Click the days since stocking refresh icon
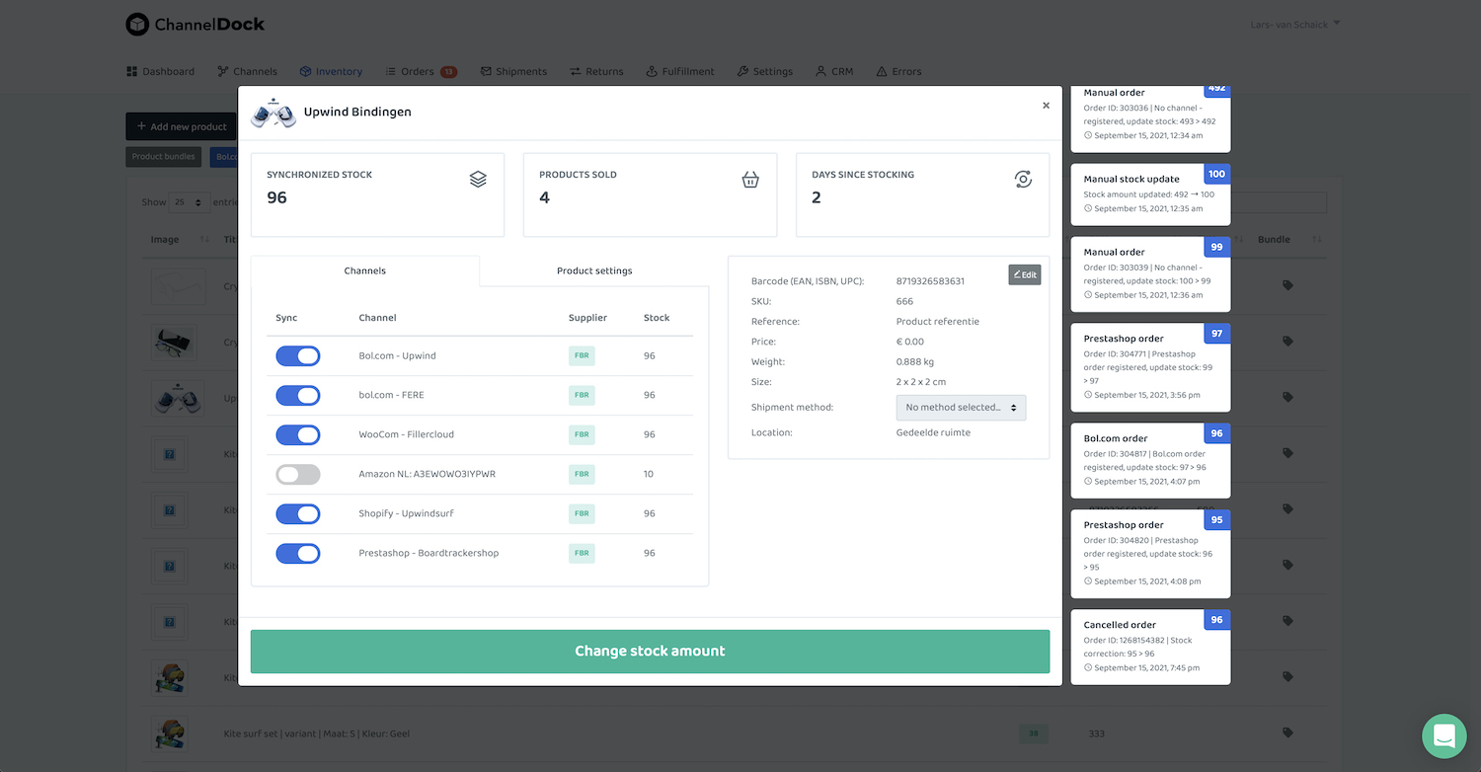The image size is (1481, 772). click(x=1023, y=179)
